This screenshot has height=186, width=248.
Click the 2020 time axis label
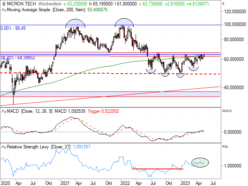pos(5,183)
